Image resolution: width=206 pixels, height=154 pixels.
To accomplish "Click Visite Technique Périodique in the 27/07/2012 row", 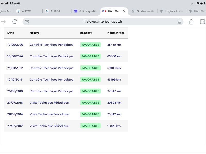I will [x=49, y=126].
